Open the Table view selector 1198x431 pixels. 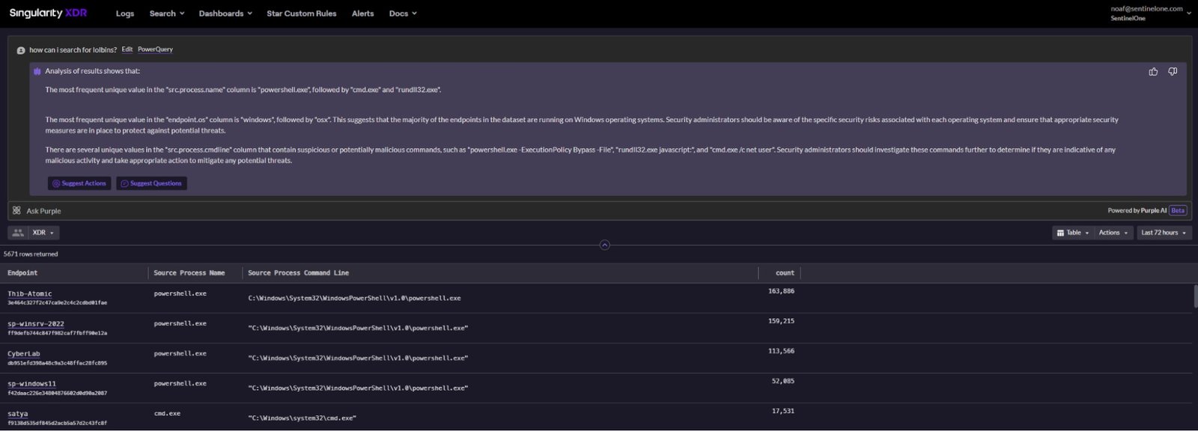pos(1073,233)
